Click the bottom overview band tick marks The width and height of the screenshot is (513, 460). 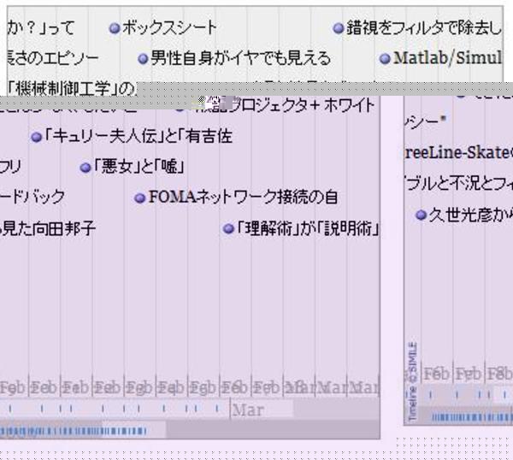(85, 430)
